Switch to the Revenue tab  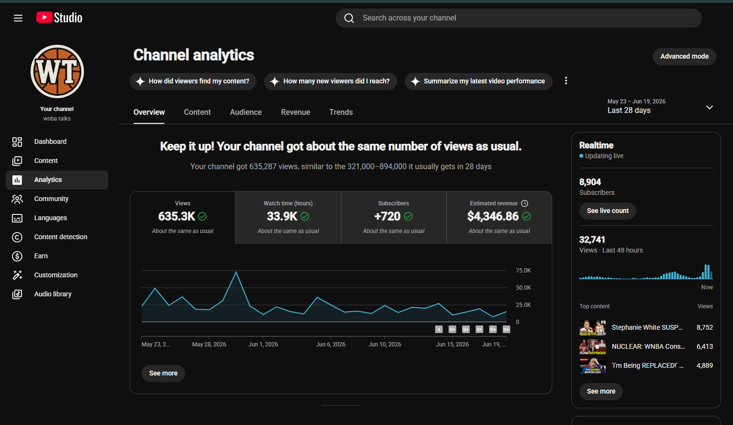(296, 112)
